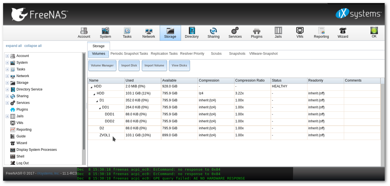This screenshot has height=186, width=390.
Task: Click the green console log footer
Action: (185, 174)
